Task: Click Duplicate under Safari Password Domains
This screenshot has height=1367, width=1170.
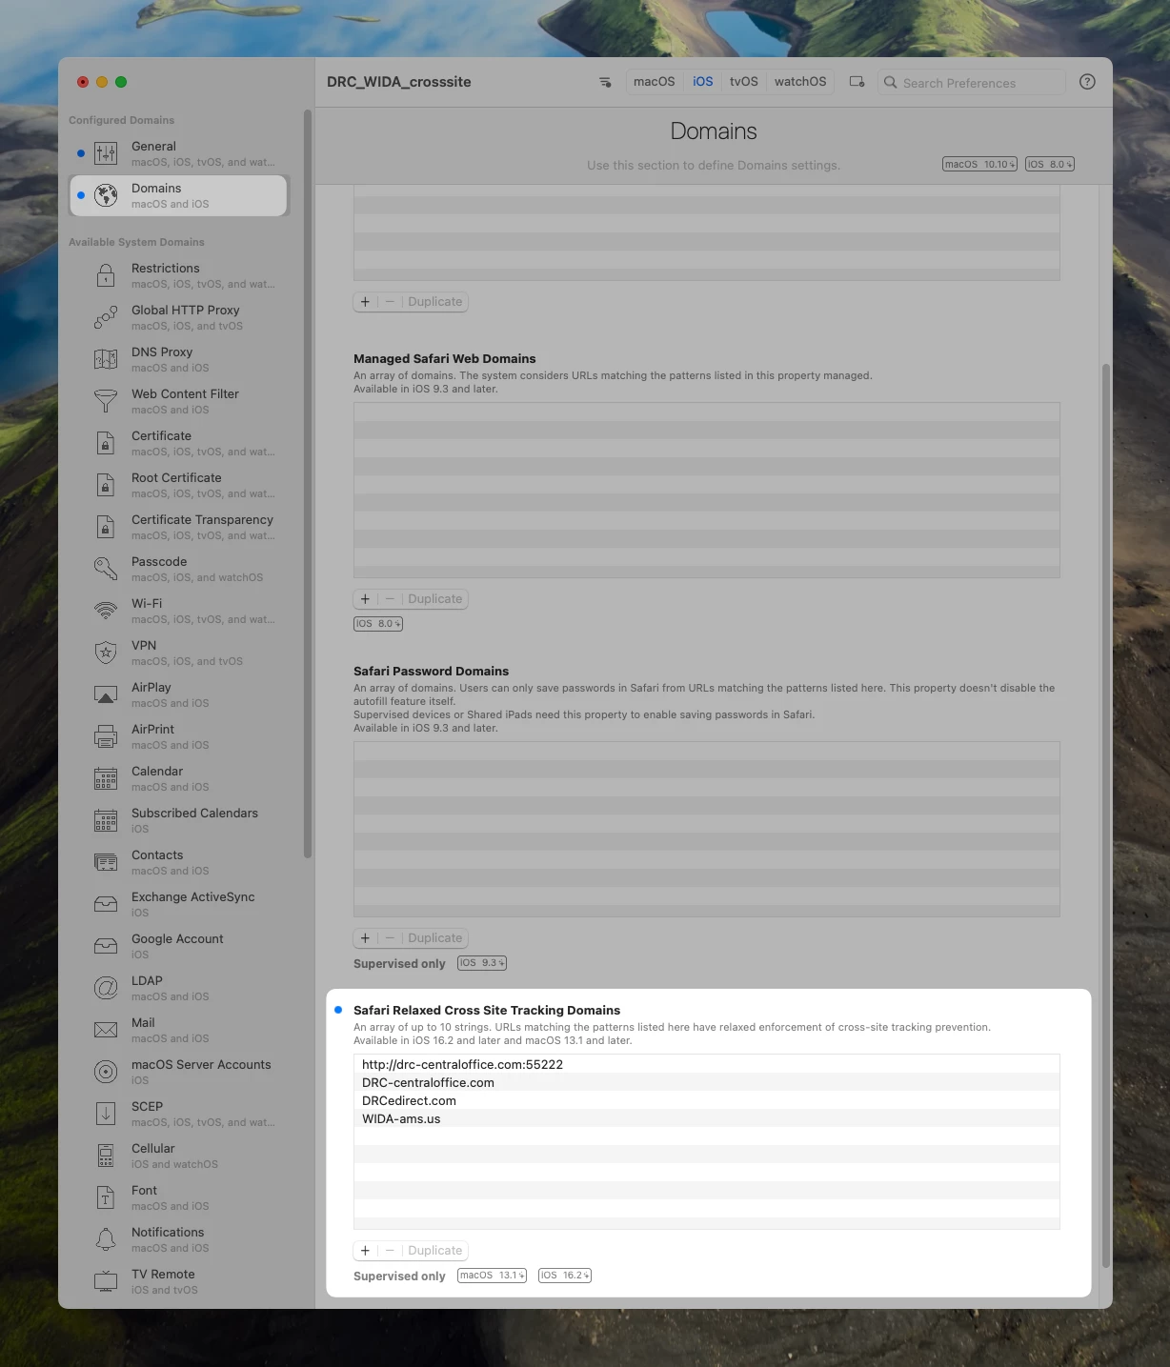Action: [435, 938]
